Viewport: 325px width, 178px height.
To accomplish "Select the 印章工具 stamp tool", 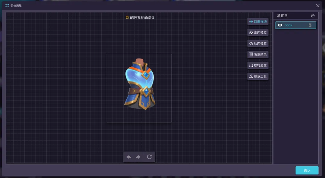I will pyautogui.click(x=258, y=76).
